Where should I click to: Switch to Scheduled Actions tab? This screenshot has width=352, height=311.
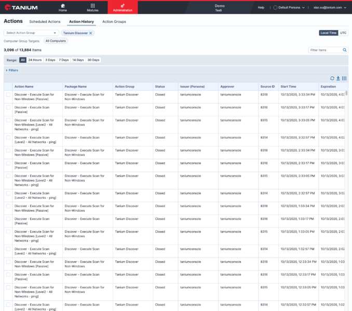coord(45,22)
